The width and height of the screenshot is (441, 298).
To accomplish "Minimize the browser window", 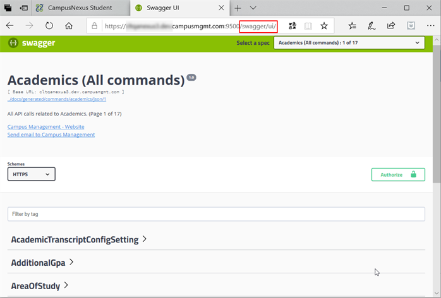I will pyautogui.click(x=384, y=8).
